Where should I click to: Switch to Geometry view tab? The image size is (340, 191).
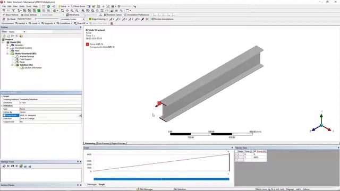pos(90,143)
